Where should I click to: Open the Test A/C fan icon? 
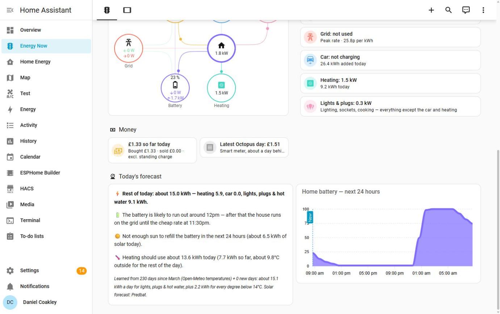[x=10, y=94]
